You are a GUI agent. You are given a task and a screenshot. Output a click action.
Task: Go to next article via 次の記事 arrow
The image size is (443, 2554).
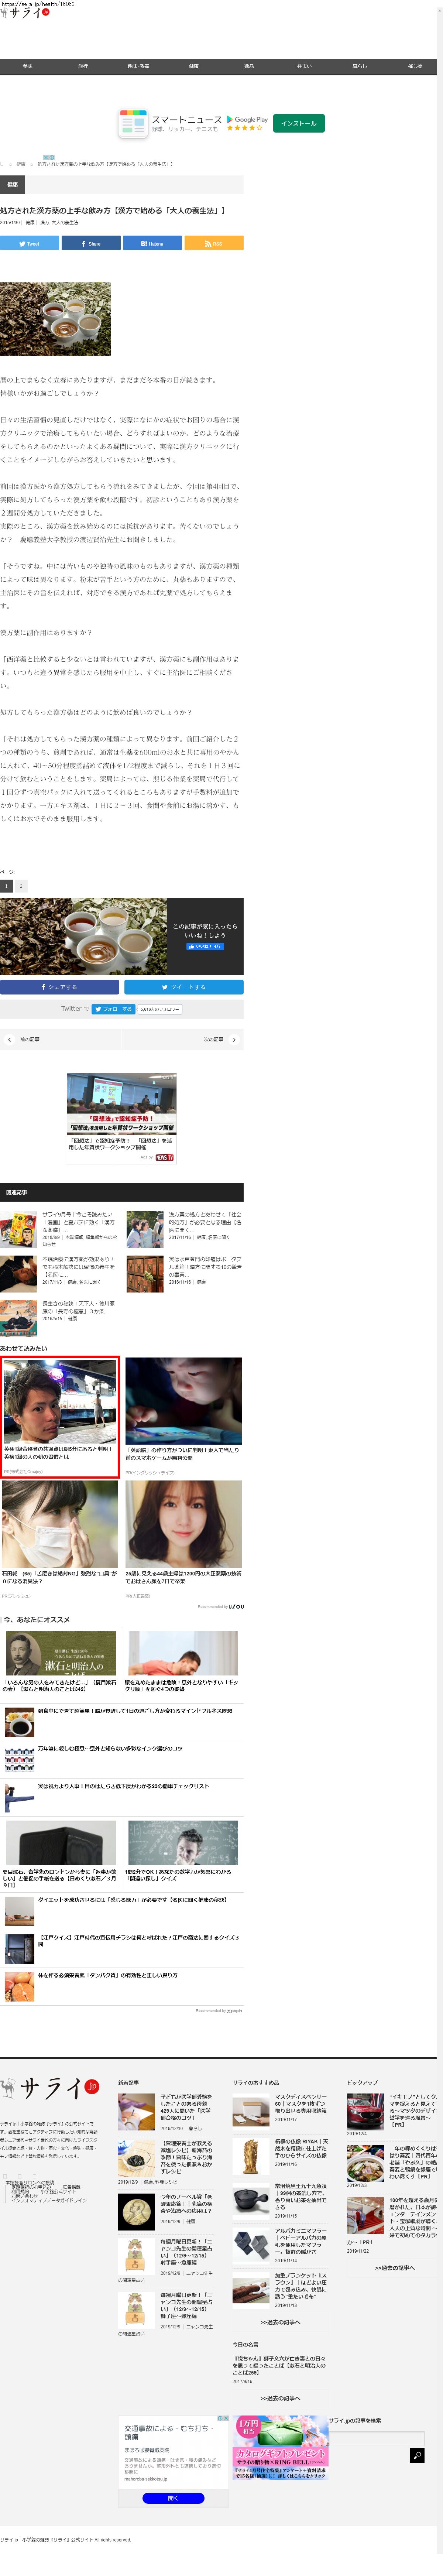point(235,1039)
